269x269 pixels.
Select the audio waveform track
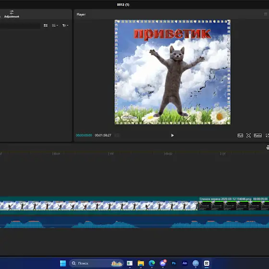point(134,222)
